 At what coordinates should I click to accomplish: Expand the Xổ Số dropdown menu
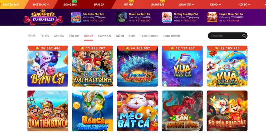244,5
